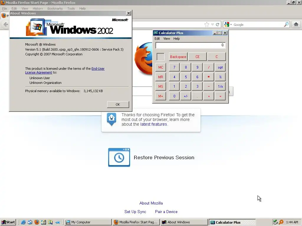The height and width of the screenshot is (226, 302).
Task: Open the Firefox Help menu
Action: 83,9
